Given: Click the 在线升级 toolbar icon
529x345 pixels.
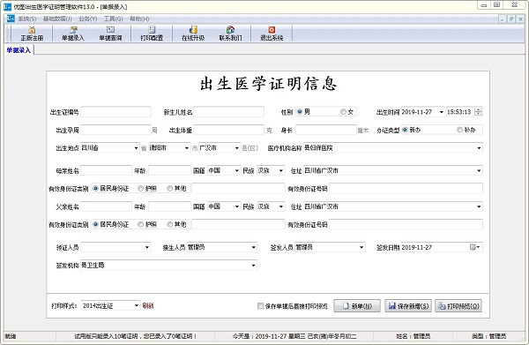Looking at the screenshot, I should [x=193, y=34].
